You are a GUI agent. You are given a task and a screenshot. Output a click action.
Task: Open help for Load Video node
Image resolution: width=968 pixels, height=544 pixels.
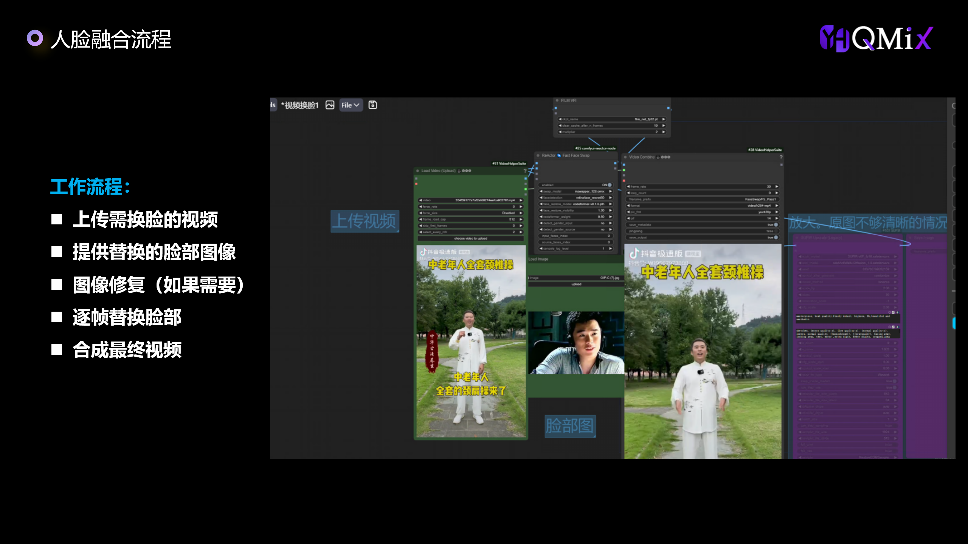pos(525,171)
